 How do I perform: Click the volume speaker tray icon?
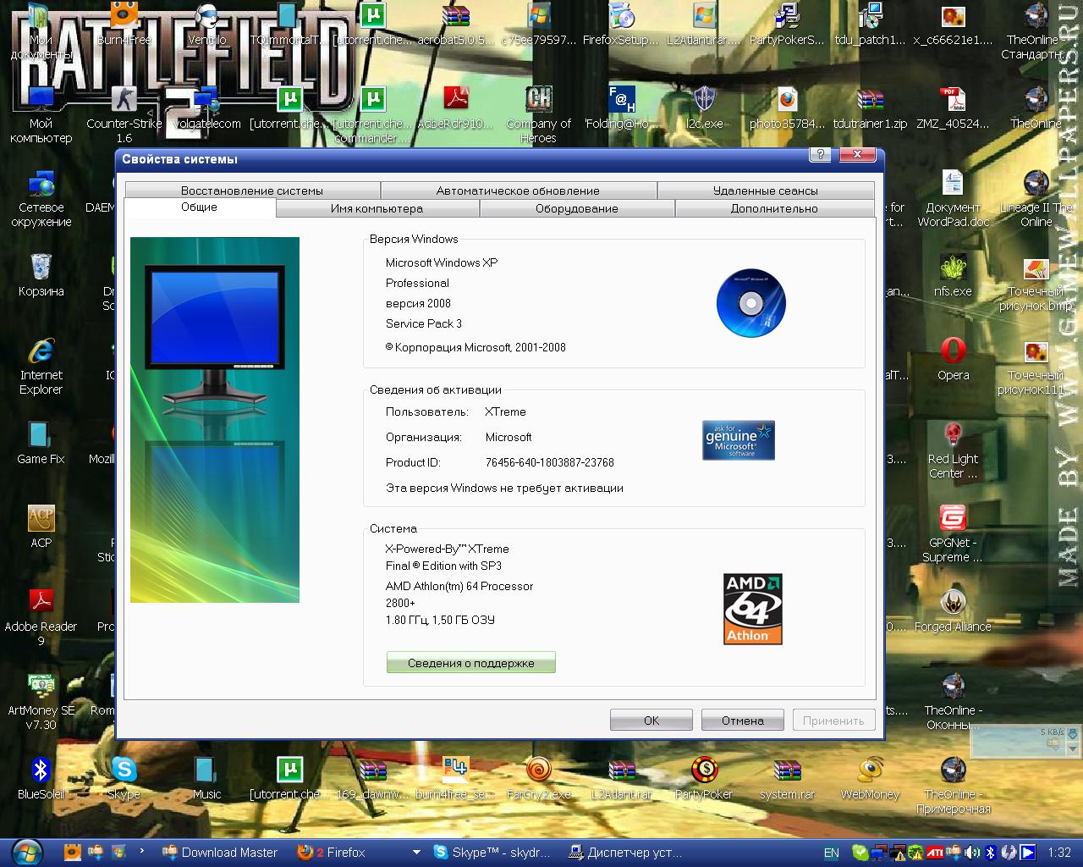971,853
